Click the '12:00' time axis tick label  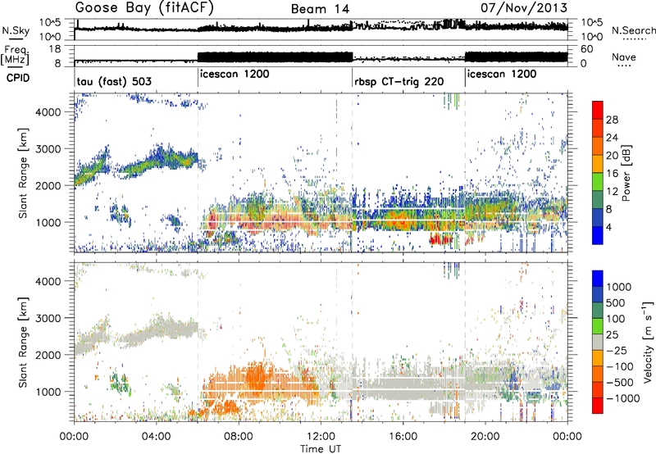tap(321, 437)
